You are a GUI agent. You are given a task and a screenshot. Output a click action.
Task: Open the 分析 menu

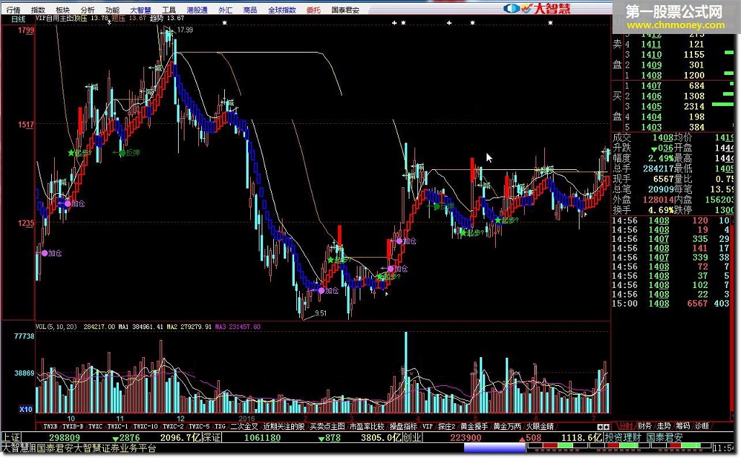[x=87, y=9]
